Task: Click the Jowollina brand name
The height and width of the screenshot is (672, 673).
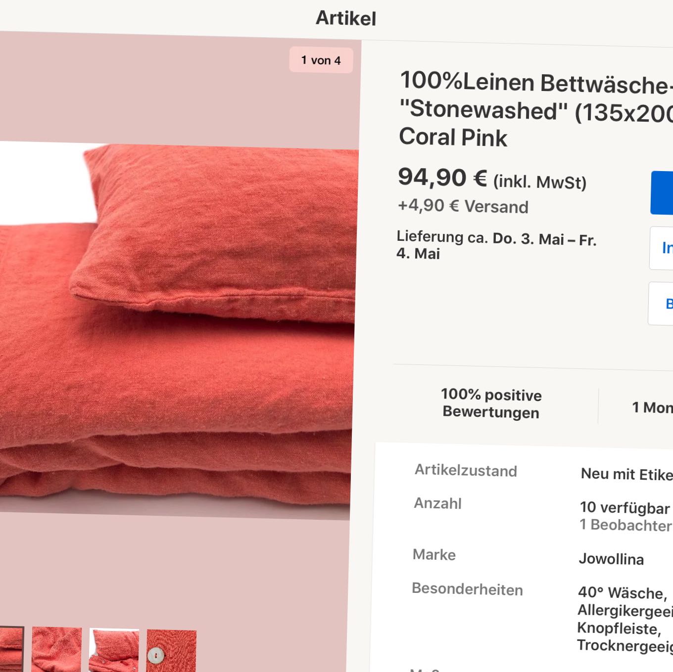Action: 611,559
